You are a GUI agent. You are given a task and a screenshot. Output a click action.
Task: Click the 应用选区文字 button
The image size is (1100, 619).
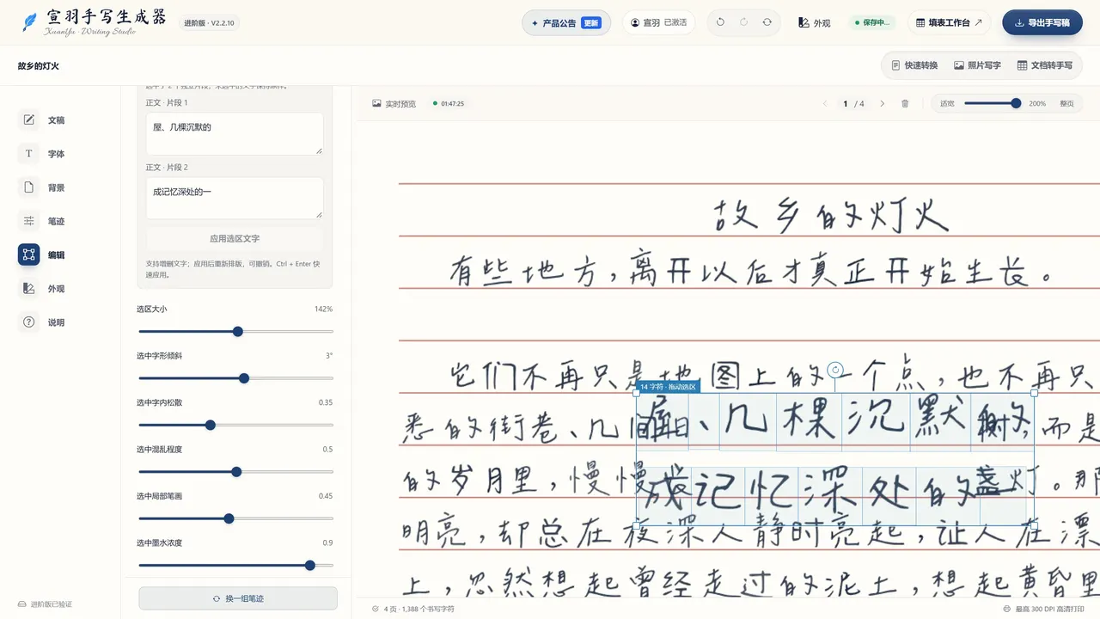point(235,238)
